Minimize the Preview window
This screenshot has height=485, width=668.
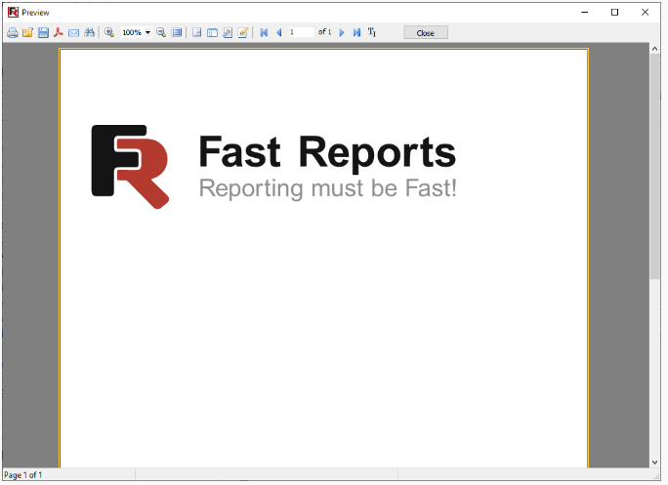pyautogui.click(x=584, y=13)
